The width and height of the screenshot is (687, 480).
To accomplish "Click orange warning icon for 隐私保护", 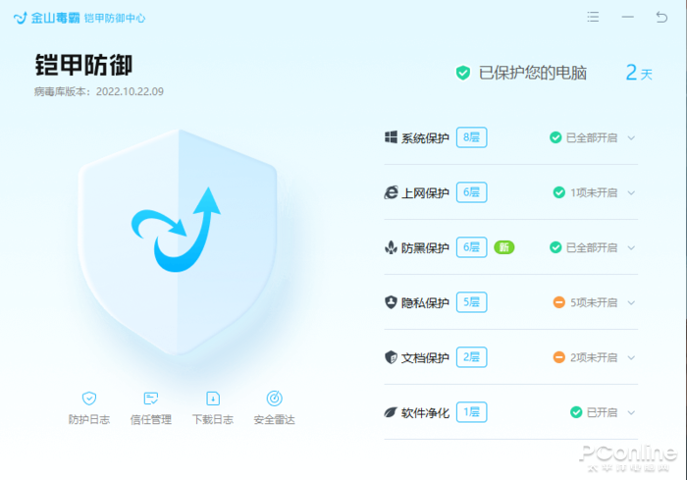I will [x=559, y=302].
